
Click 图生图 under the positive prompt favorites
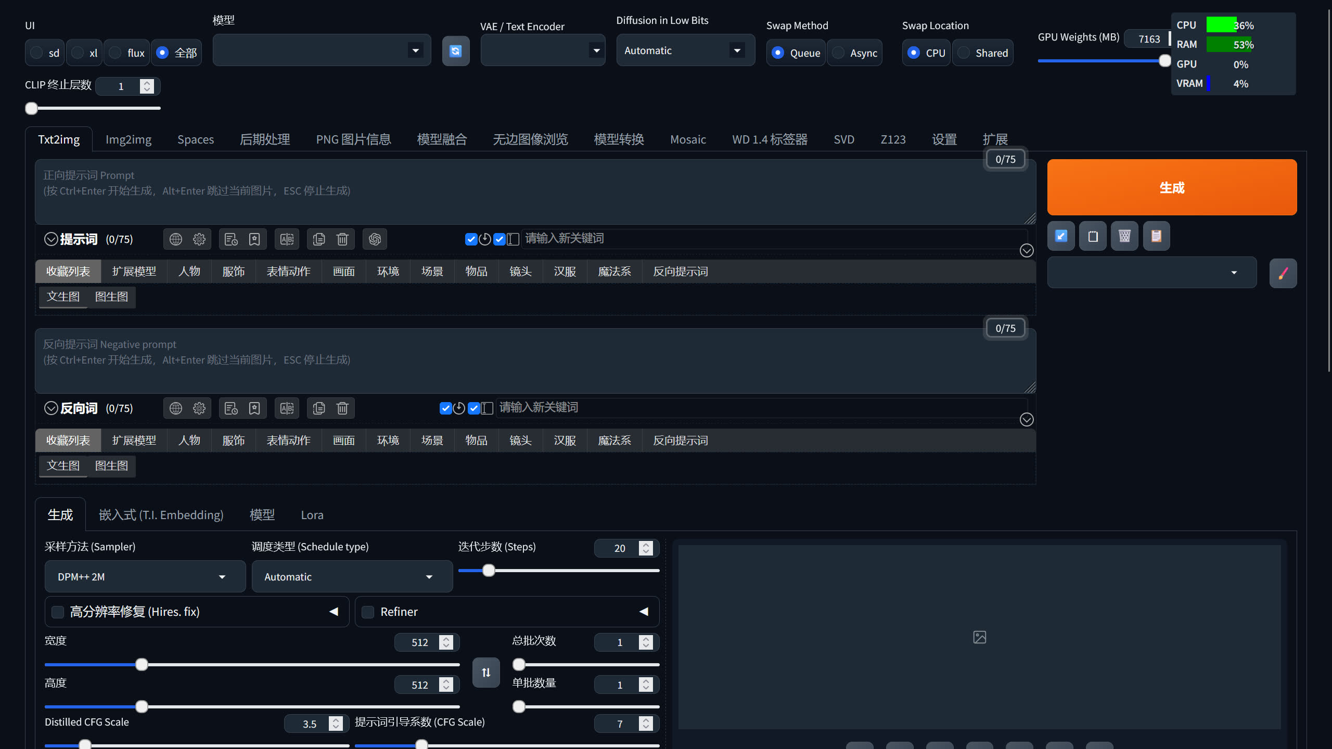(x=111, y=296)
